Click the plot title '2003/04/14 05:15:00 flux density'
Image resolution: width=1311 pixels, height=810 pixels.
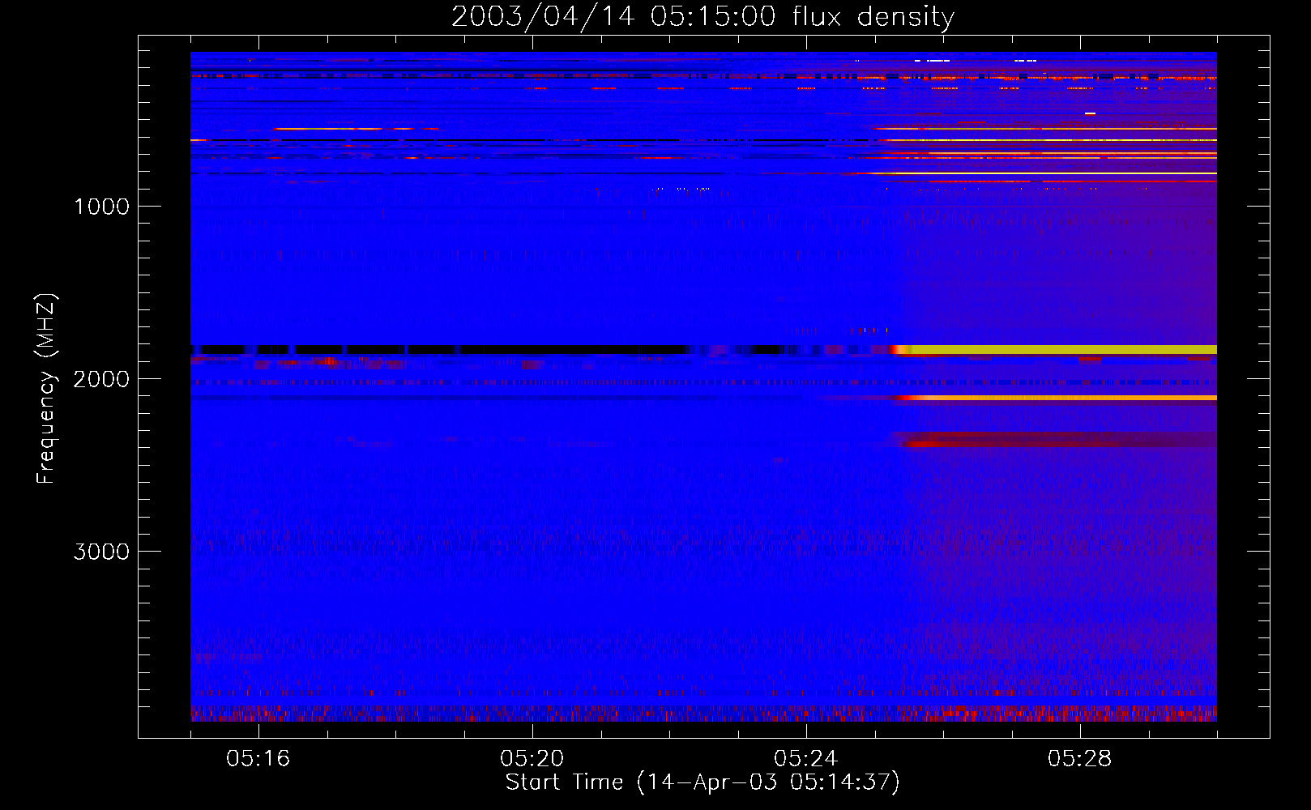(x=702, y=16)
